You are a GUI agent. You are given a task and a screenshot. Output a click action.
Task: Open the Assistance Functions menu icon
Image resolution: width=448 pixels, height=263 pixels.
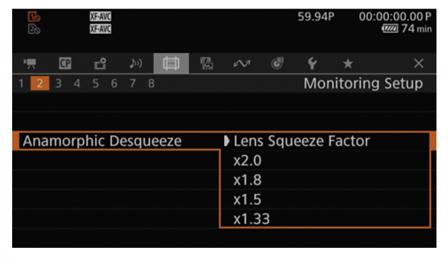[206, 63]
